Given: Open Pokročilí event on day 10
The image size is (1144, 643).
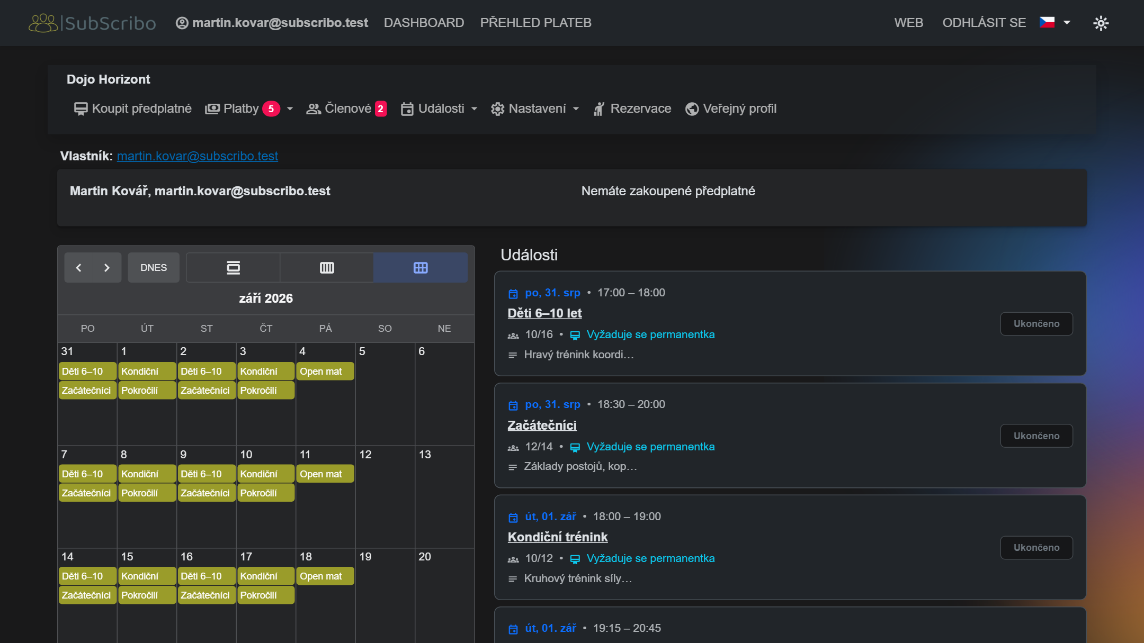Looking at the screenshot, I should [266, 493].
